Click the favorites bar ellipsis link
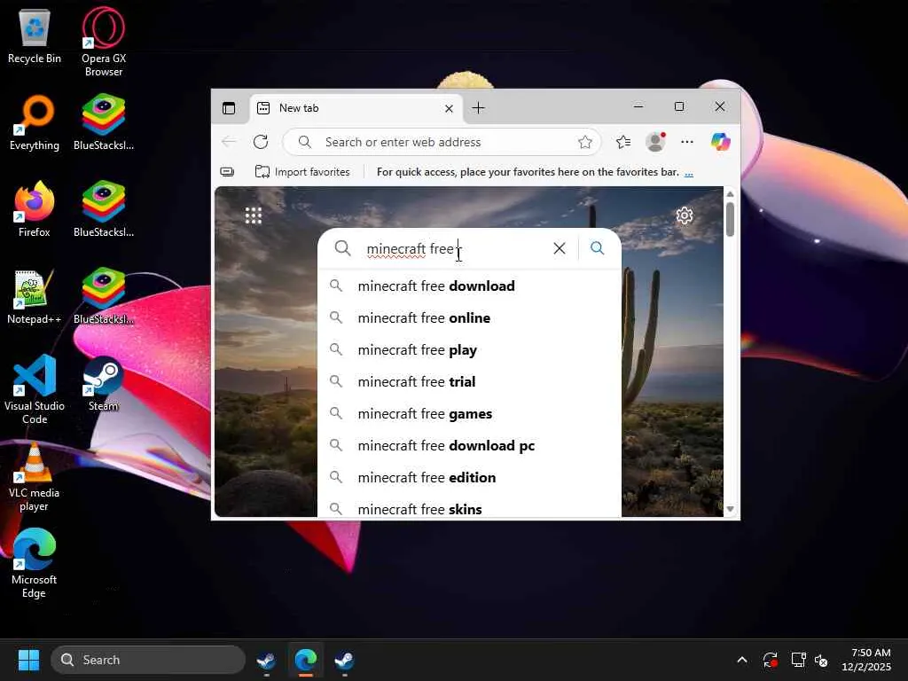The height and width of the screenshot is (681, 908). pos(688,173)
